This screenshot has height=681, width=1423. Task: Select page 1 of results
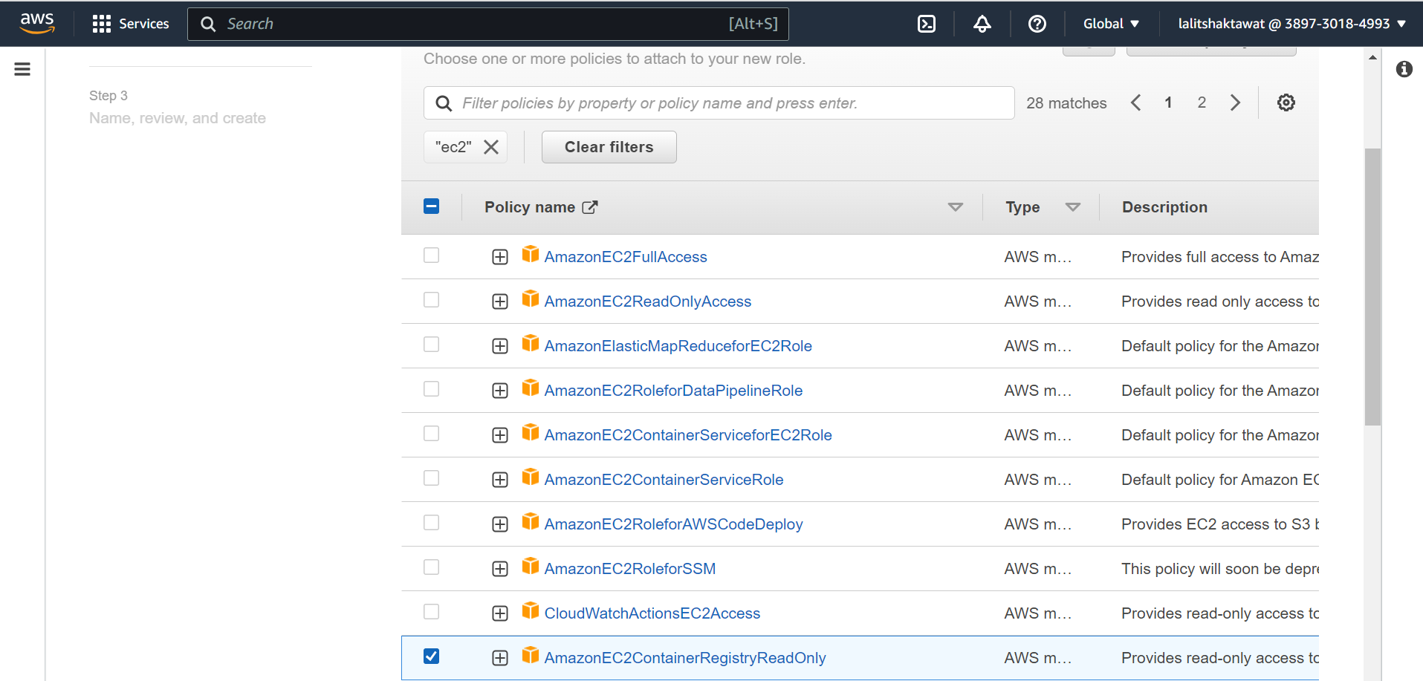pyautogui.click(x=1168, y=102)
